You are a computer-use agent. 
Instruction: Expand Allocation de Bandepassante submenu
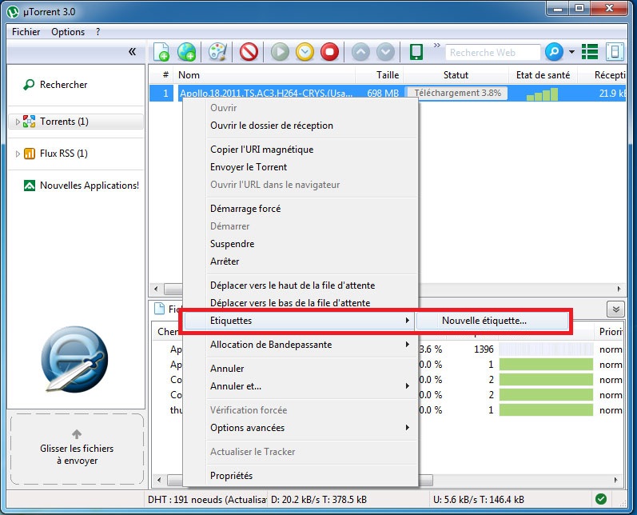(301, 345)
